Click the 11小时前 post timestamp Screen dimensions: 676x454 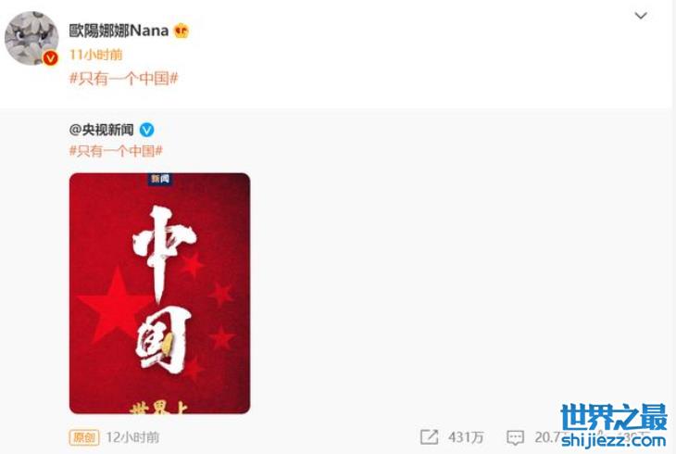(95, 55)
